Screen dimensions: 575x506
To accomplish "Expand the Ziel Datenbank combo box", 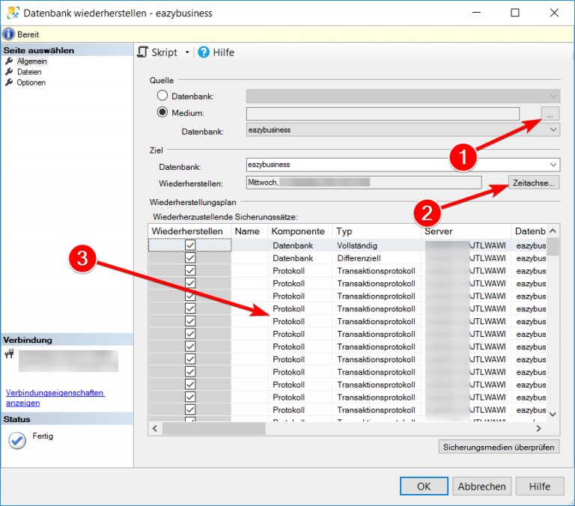I will (x=553, y=165).
